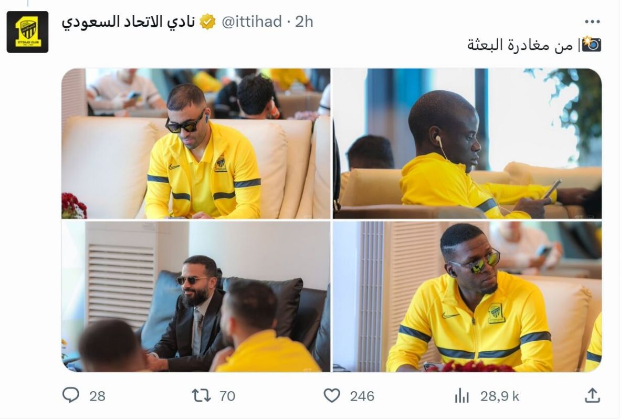The image size is (630, 419).
Task: Open the three-dot more options menu
Action: pyautogui.click(x=592, y=22)
